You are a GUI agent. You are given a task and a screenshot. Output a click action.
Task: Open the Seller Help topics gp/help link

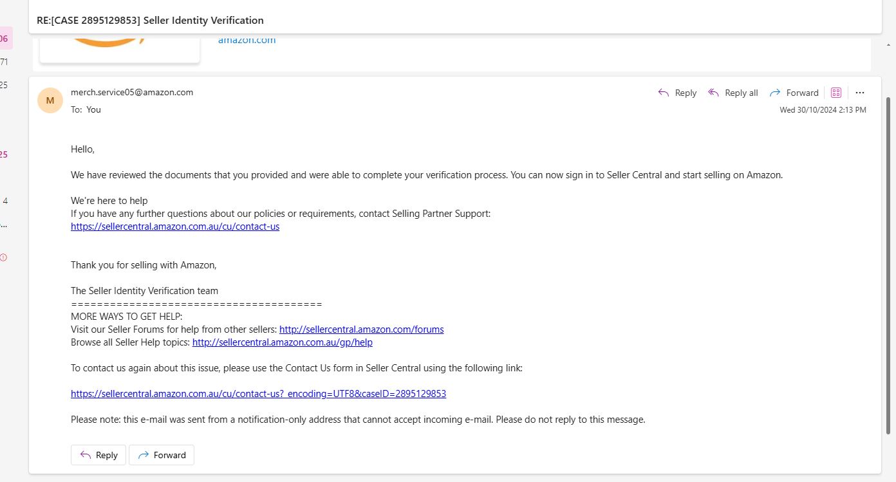click(x=283, y=342)
